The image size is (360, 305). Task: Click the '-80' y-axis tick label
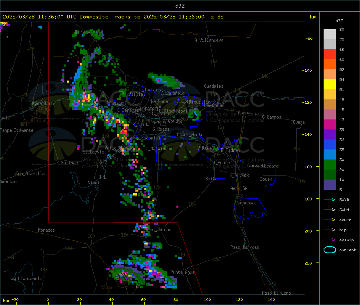click(309, 38)
